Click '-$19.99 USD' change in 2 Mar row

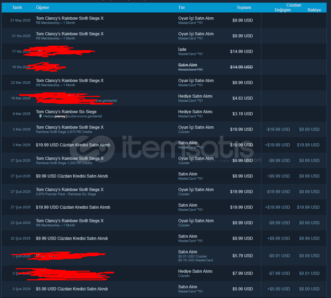click(x=278, y=129)
